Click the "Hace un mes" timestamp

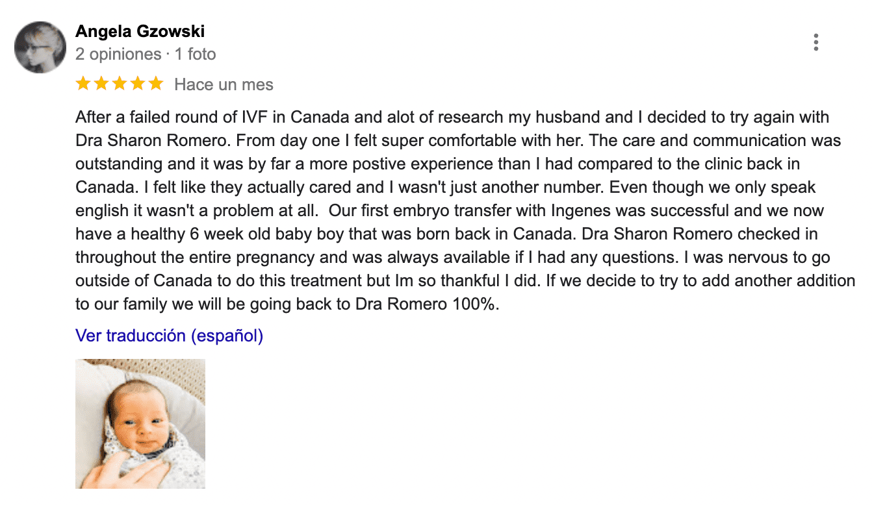(224, 84)
